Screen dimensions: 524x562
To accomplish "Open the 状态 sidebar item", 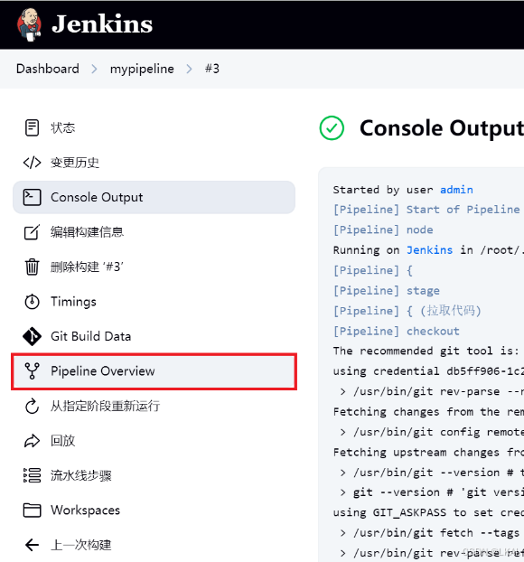I will pos(154,128).
